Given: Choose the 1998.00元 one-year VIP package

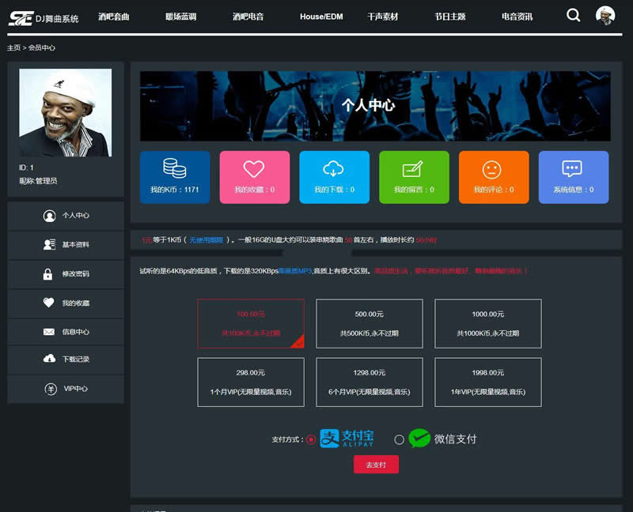Looking at the screenshot, I should tap(487, 382).
